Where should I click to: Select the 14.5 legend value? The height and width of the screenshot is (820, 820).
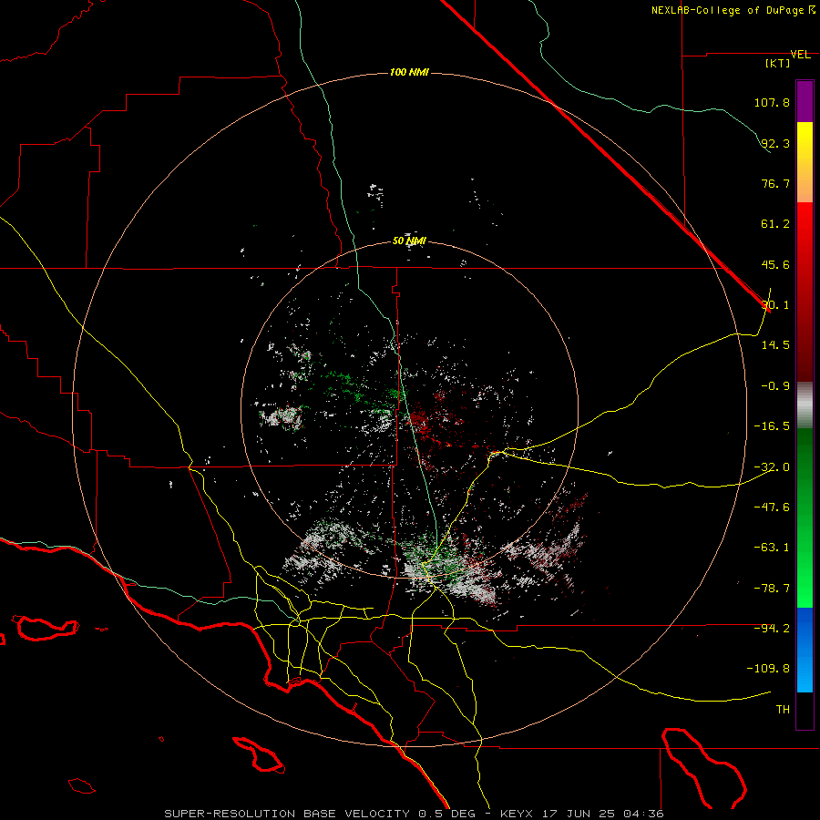click(x=775, y=345)
